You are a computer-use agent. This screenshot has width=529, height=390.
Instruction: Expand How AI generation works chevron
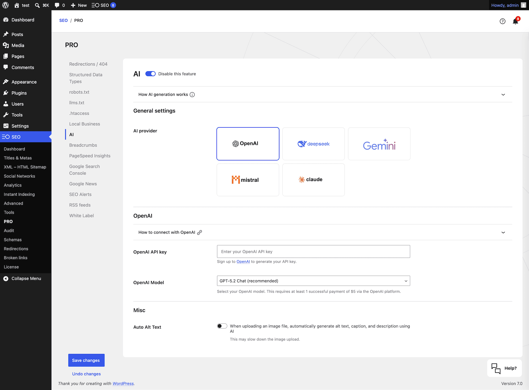[x=503, y=94]
